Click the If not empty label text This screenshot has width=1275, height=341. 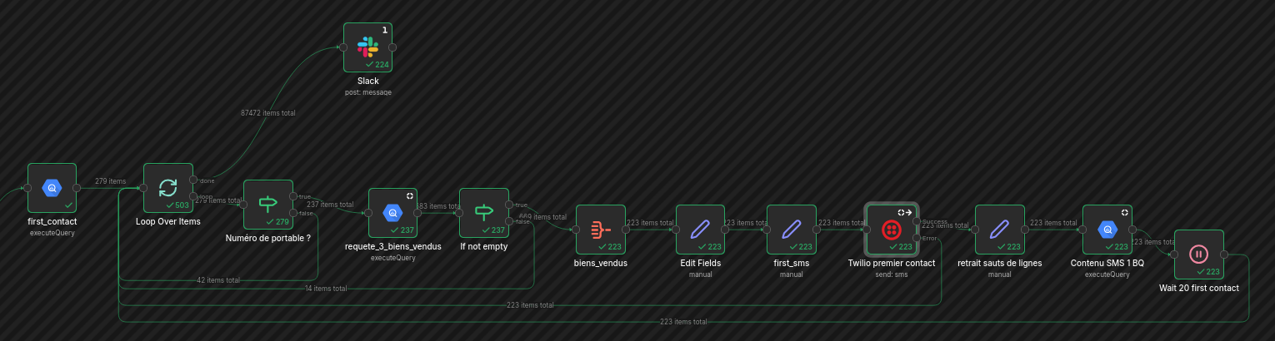click(484, 246)
